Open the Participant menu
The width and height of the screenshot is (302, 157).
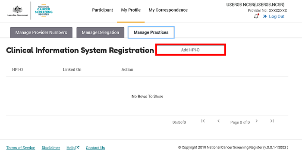click(x=103, y=10)
